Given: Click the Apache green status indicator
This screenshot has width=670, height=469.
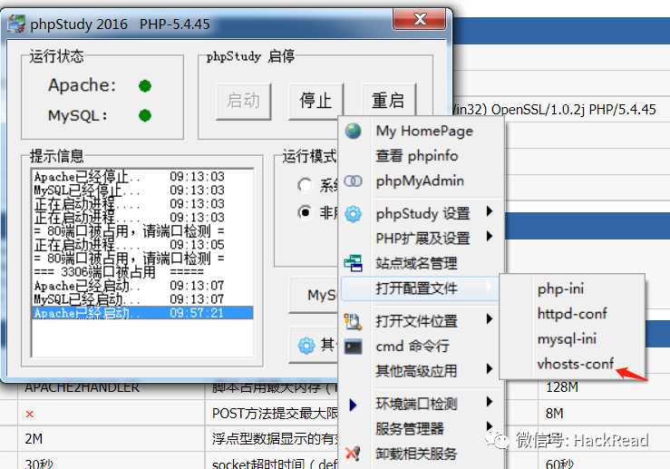Looking at the screenshot, I should coord(145,86).
